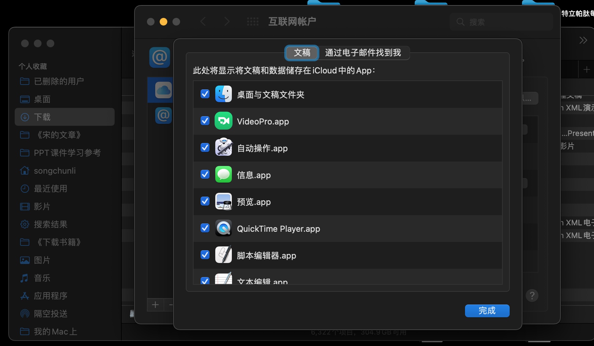Click the QuickTime Player app icon
Image resolution: width=594 pixels, height=346 pixels.
point(223,228)
